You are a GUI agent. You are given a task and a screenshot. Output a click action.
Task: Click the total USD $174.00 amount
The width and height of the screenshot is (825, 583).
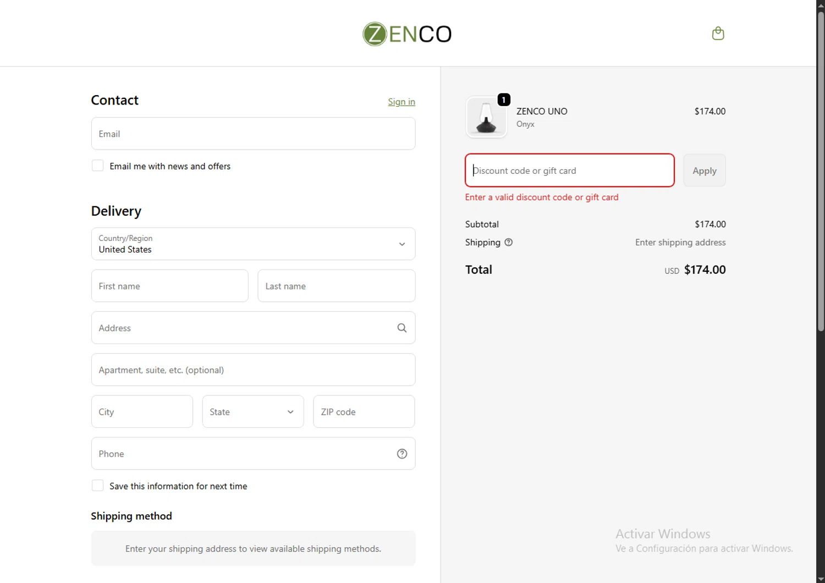pos(695,270)
